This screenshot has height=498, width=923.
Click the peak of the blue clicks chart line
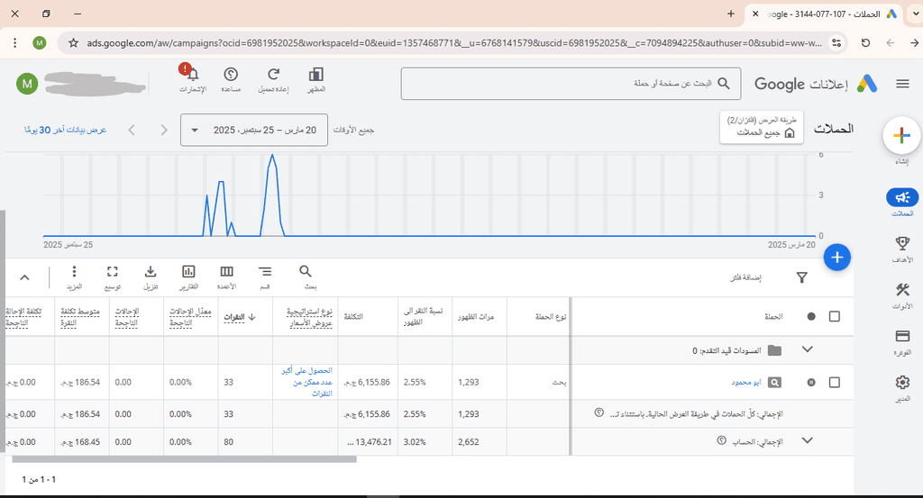(272, 155)
